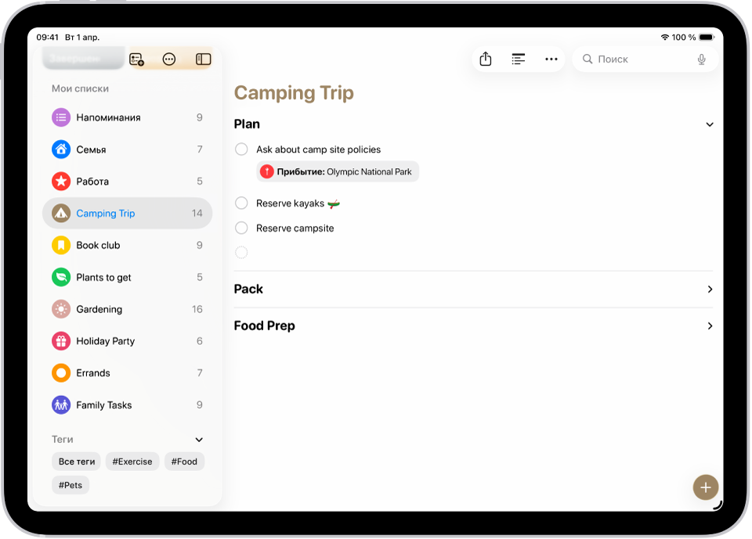Tap the Reserve campsite reminder text
This screenshot has width=752, height=539.
(295, 228)
